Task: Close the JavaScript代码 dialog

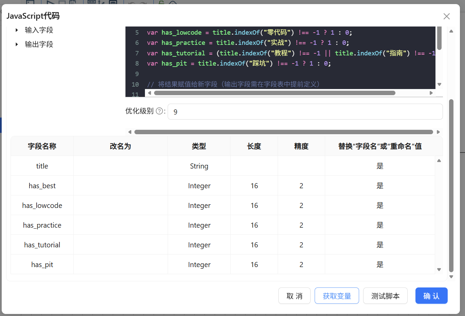Action: pyautogui.click(x=446, y=16)
